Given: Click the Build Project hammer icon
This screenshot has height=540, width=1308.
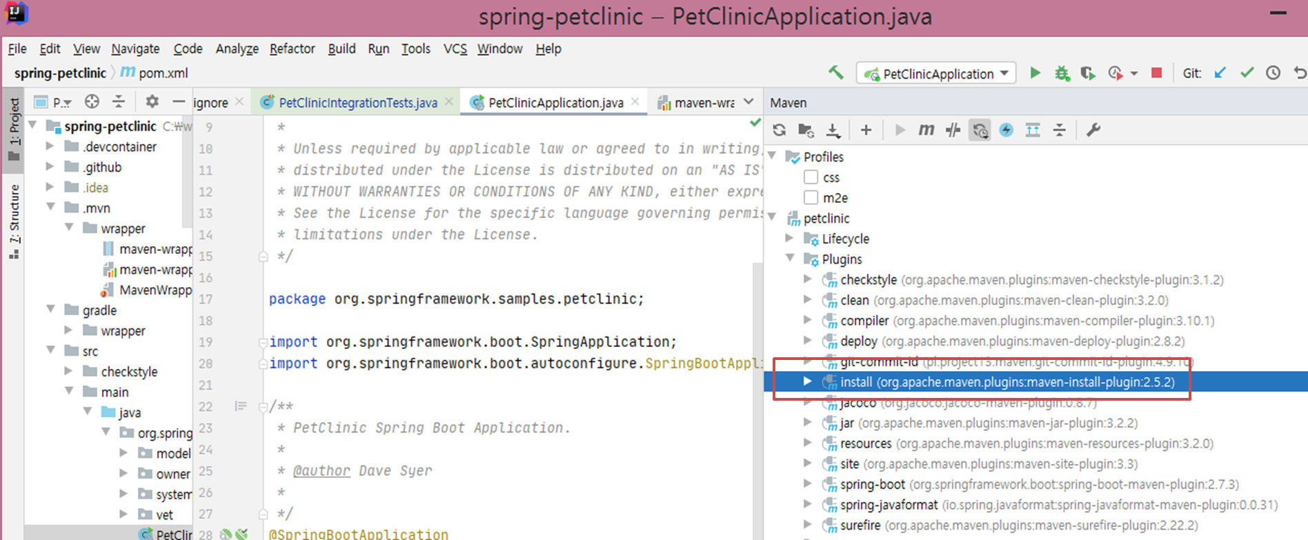Looking at the screenshot, I should [x=835, y=72].
